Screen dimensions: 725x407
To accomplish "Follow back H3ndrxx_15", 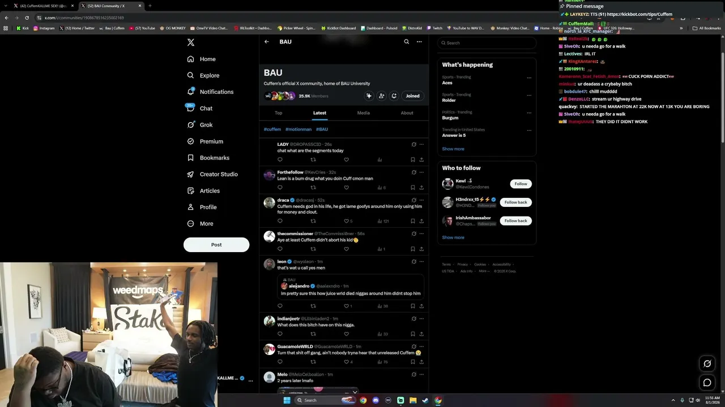I will tap(515, 202).
